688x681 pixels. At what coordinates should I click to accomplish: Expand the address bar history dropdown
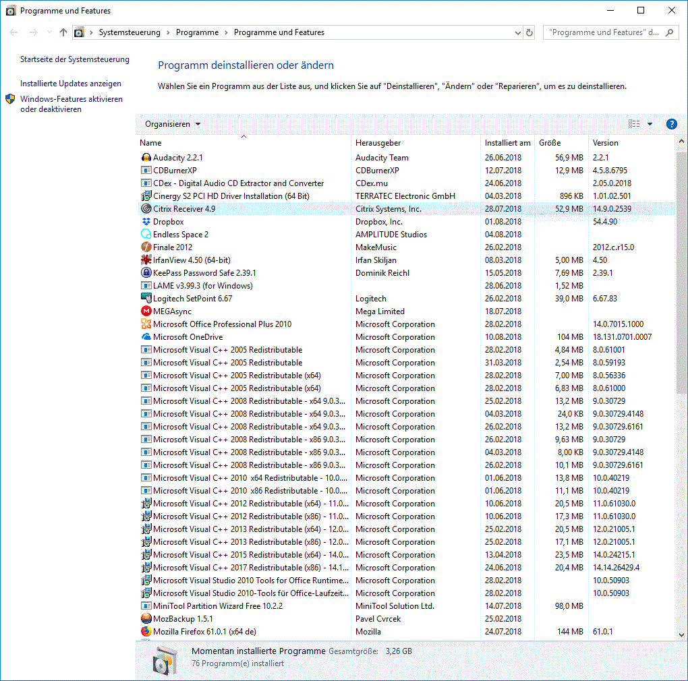(518, 32)
